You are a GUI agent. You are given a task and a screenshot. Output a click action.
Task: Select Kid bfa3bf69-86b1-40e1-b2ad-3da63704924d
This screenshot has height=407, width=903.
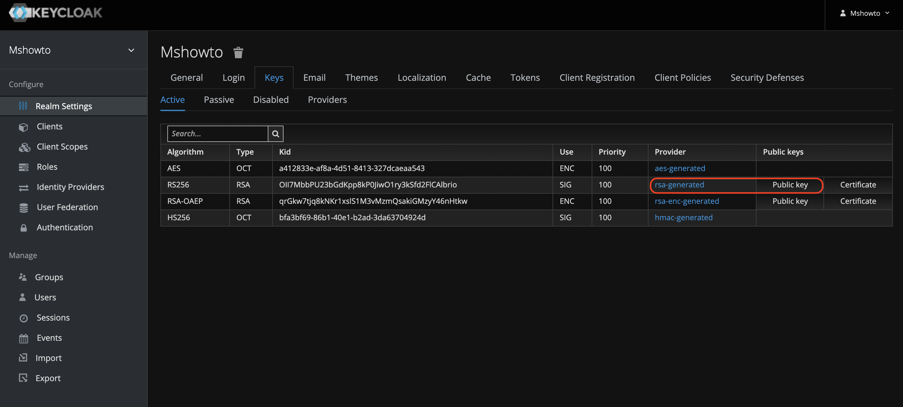pyautogui.click(x=352, y=217)
